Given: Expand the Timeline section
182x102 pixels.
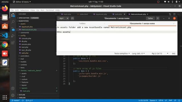Looking at the screenshot, I should click(x=22, y=97).
